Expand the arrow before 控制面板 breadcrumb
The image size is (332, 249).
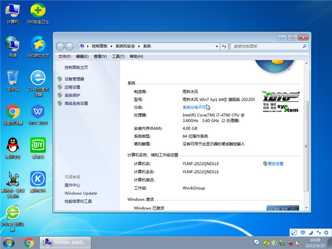click(88, 46)
